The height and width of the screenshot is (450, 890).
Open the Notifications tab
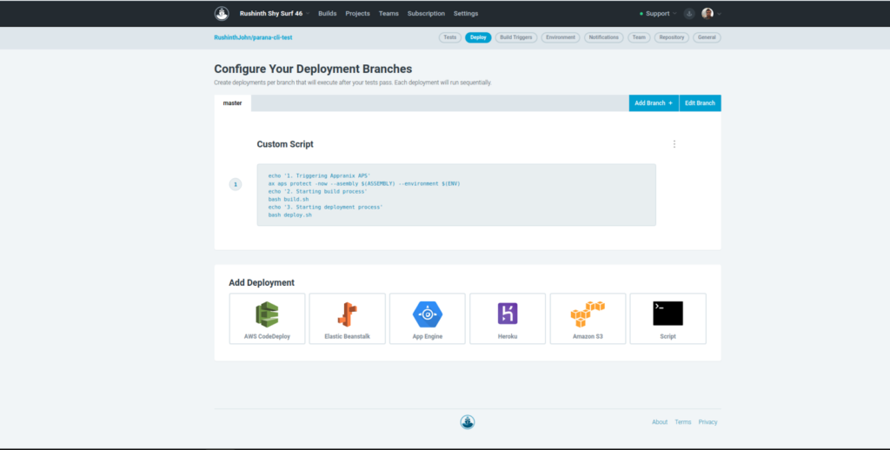click(603, 37)
